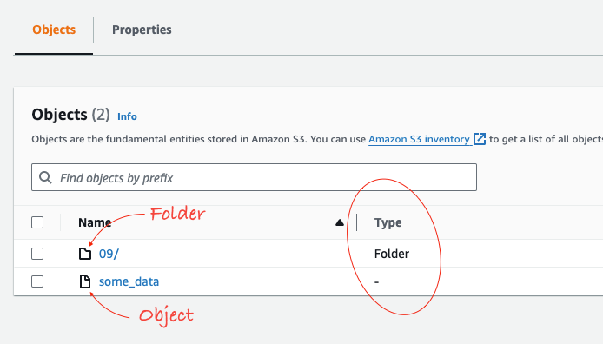Focus the Find objects by prefix field

click(x=254, y=177)
